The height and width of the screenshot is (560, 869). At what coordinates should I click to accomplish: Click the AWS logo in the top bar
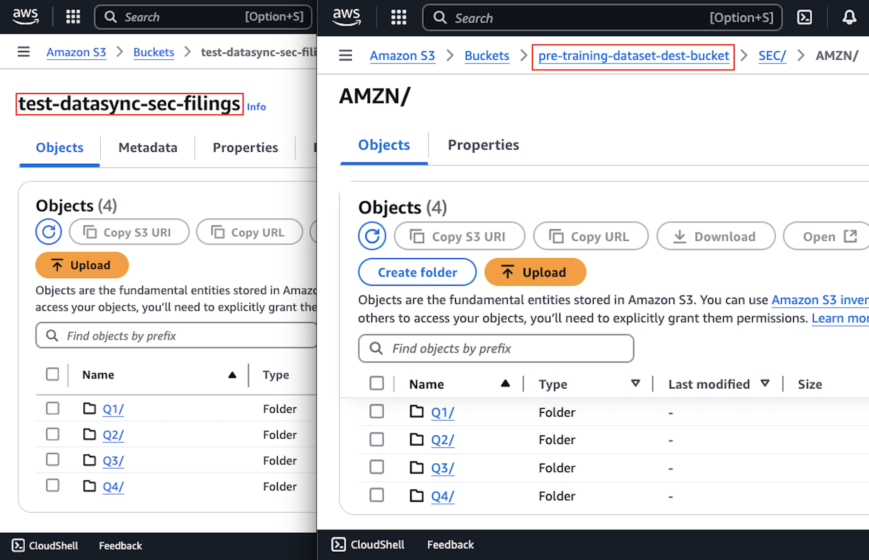(346, 16)
